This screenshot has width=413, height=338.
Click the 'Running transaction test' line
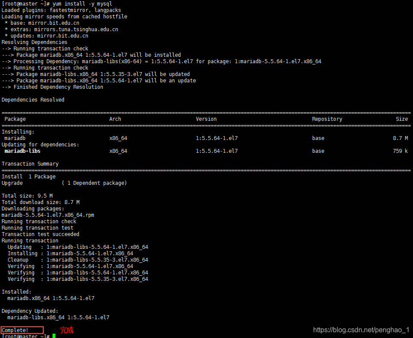click(38, 228)
